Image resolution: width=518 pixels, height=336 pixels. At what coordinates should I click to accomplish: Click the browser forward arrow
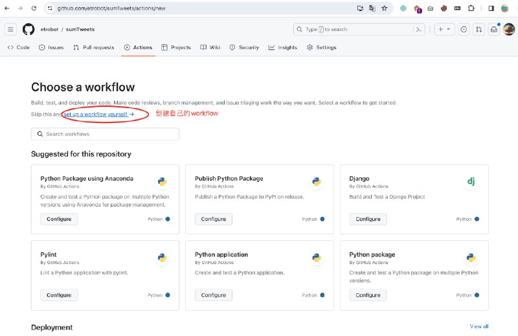pos(20,8)
